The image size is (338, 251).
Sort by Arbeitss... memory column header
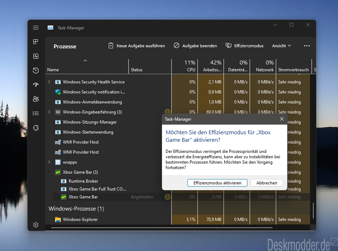coord(211,67)
